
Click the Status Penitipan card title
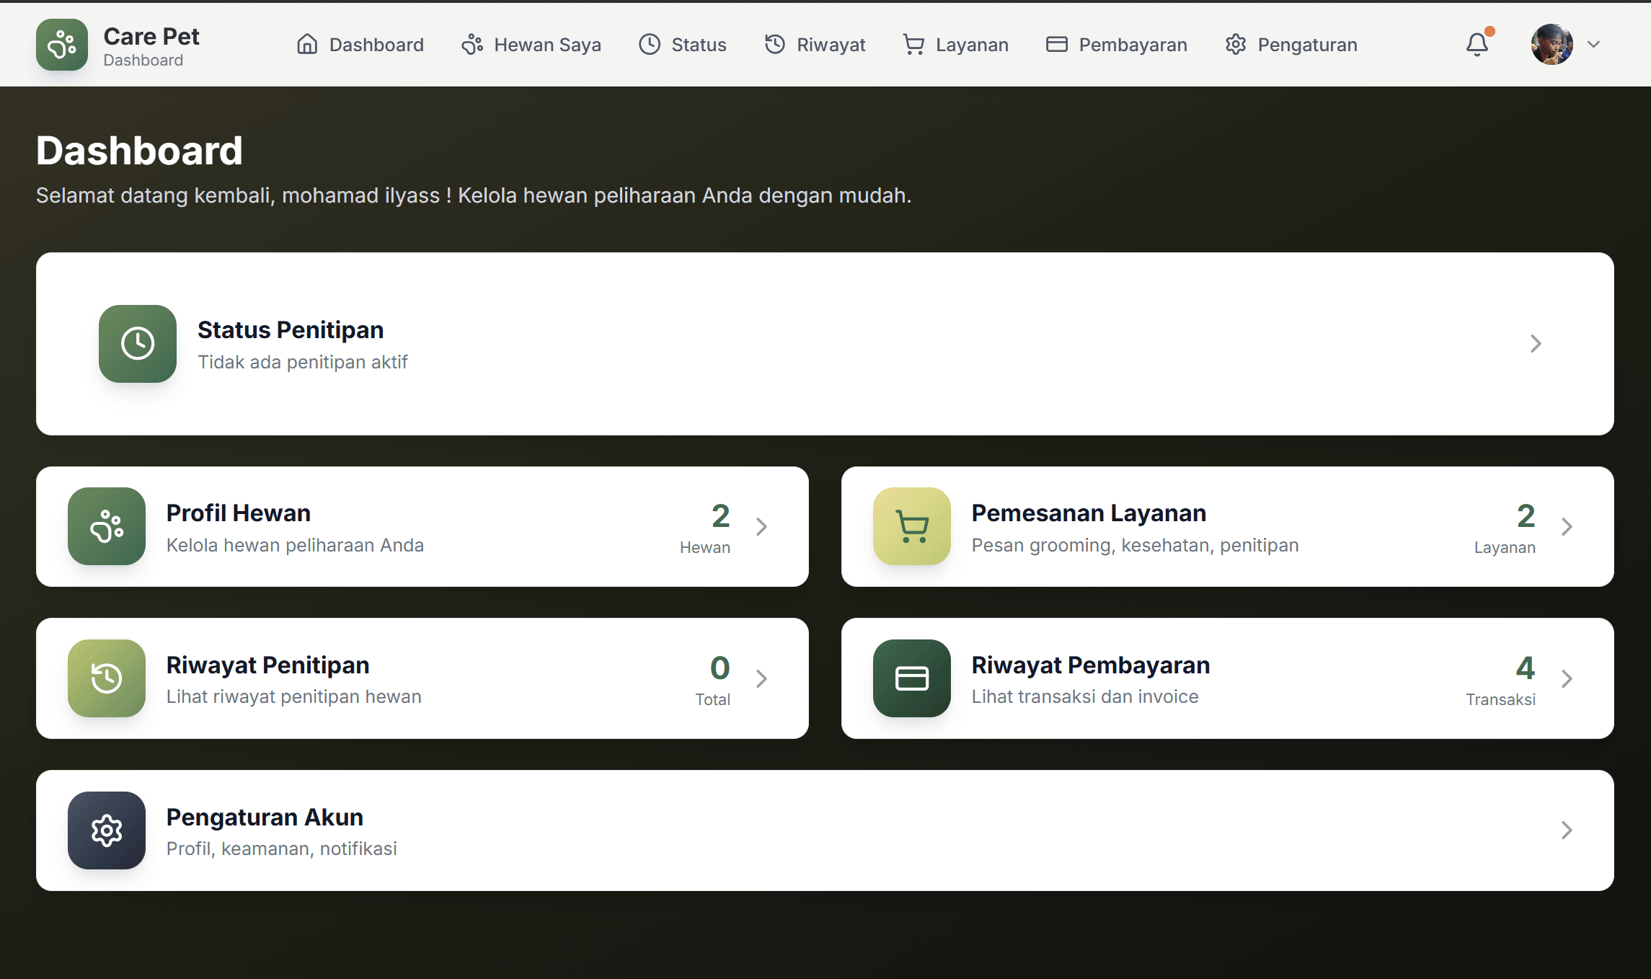(x=291, y=329)
